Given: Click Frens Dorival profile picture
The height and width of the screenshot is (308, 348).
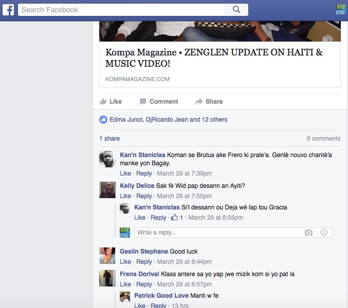Looking at the screenshot, I should (x=107, y=278).
